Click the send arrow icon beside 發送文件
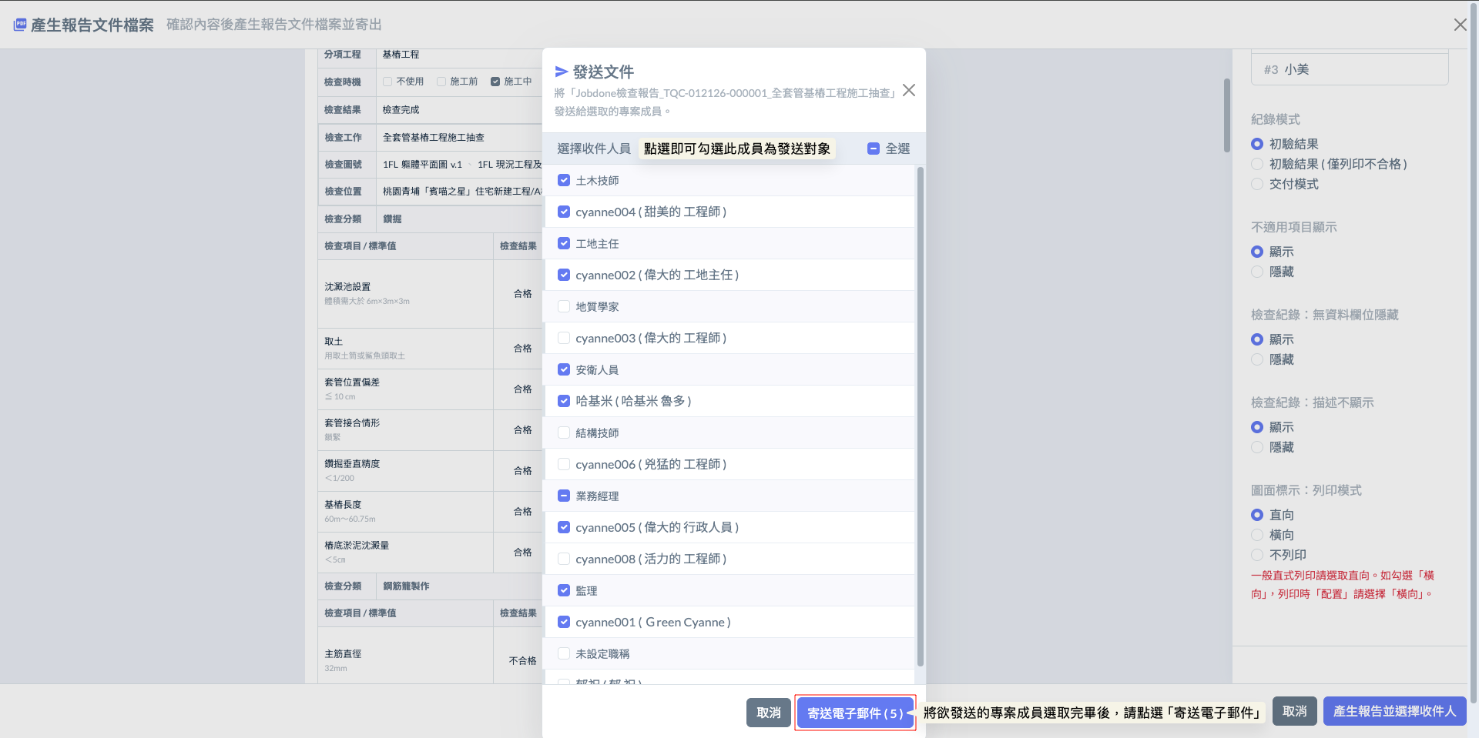Image resolution: width=1479 pixels, height=738 pixels. pyautogui.click(x=562, y=72)
